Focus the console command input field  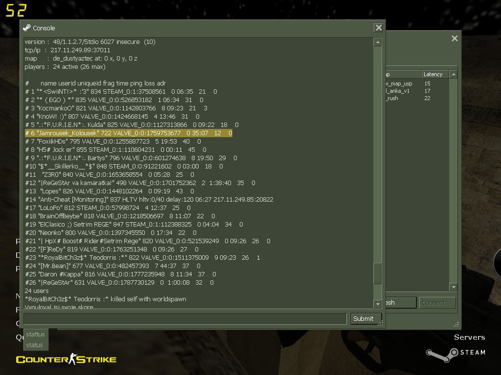(185, 319)
